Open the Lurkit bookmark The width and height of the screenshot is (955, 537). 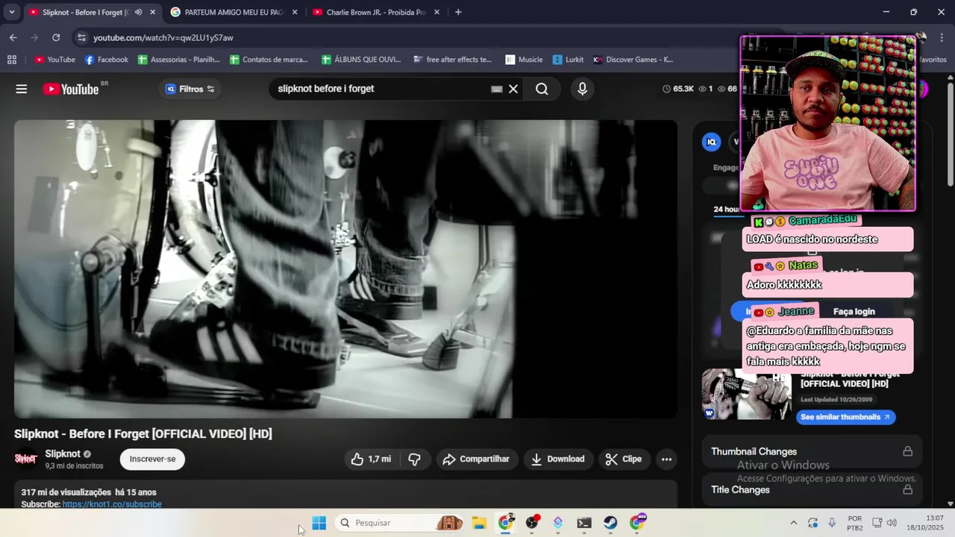coord(569,60)
